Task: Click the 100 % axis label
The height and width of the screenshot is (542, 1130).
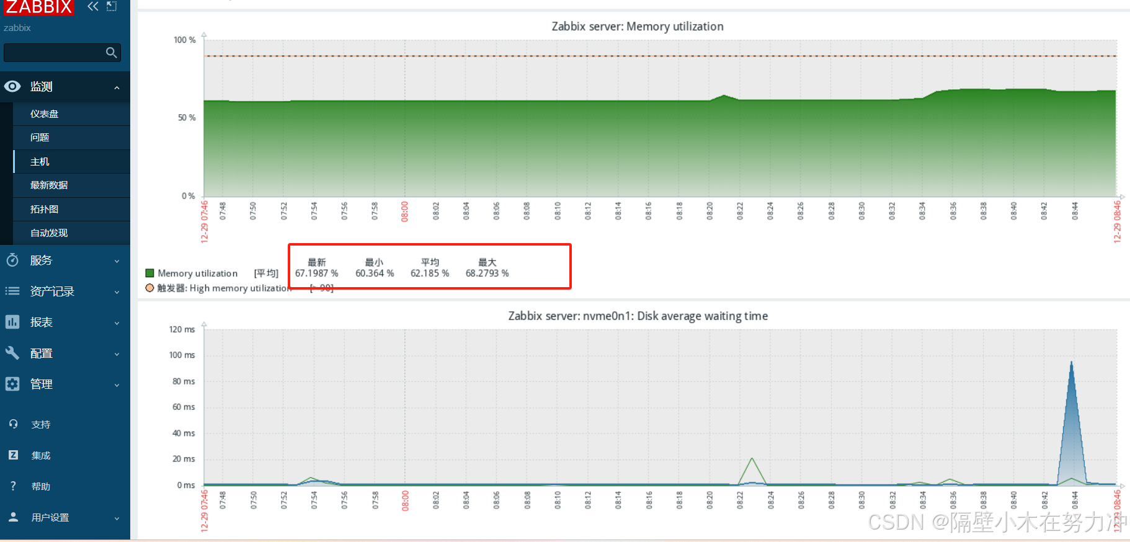Action: (x=184, y=40)
